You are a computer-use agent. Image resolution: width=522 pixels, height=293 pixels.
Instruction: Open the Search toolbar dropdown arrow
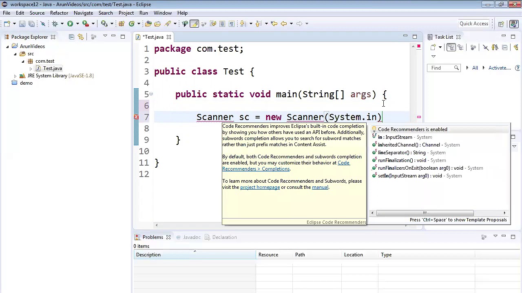pyautogui.click(x=175, y=24)
